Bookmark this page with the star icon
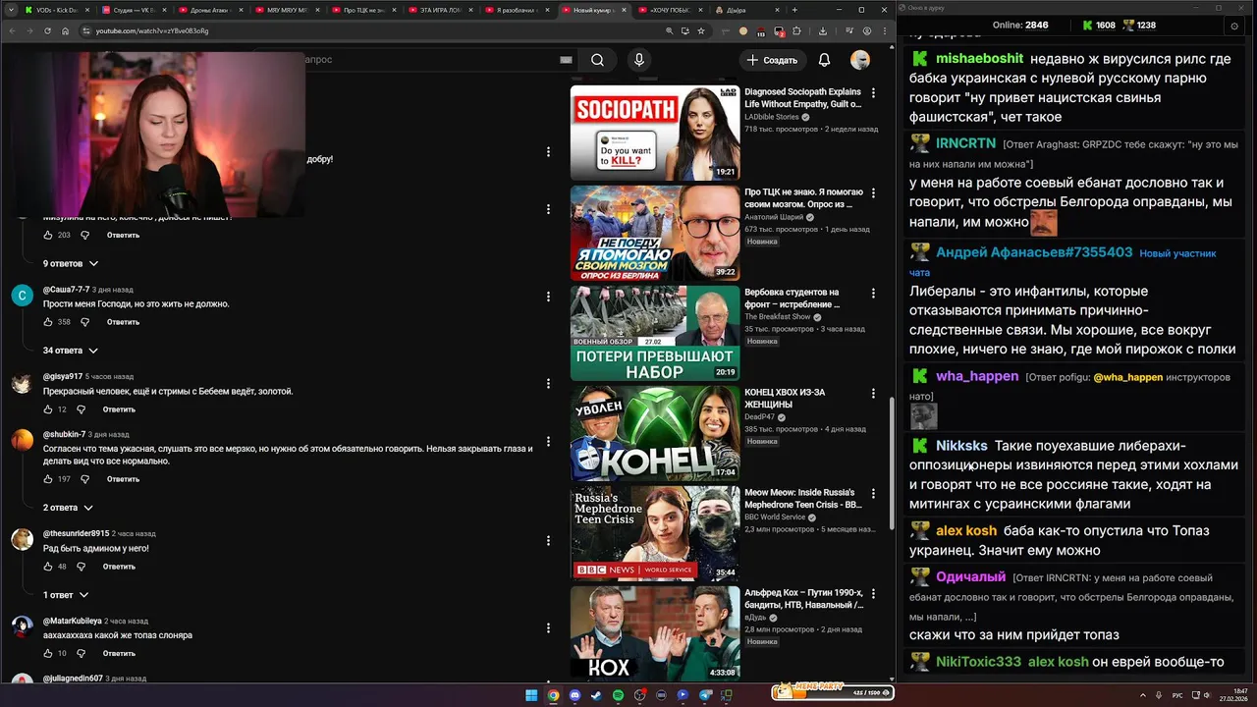Viewport: 1257px width, 707px height. 700,30
